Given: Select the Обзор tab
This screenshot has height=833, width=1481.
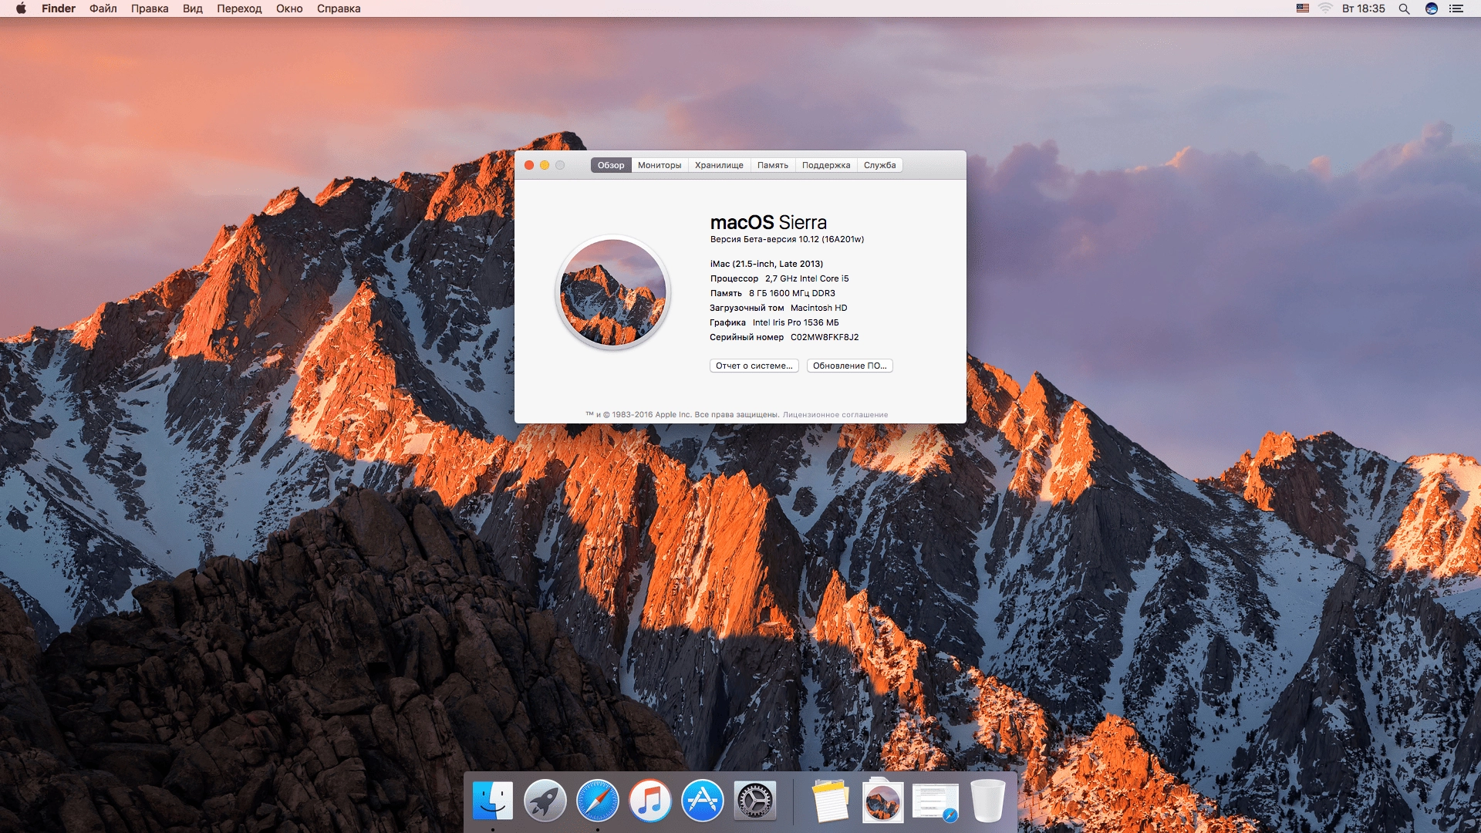Looking at the screenshot, I should [611, 165].
